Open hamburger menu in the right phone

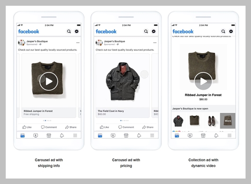[229, 136]
